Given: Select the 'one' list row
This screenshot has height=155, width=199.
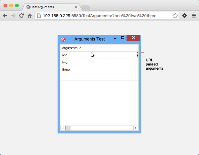Looking at the screenshot, I should [x=99, y=55].
